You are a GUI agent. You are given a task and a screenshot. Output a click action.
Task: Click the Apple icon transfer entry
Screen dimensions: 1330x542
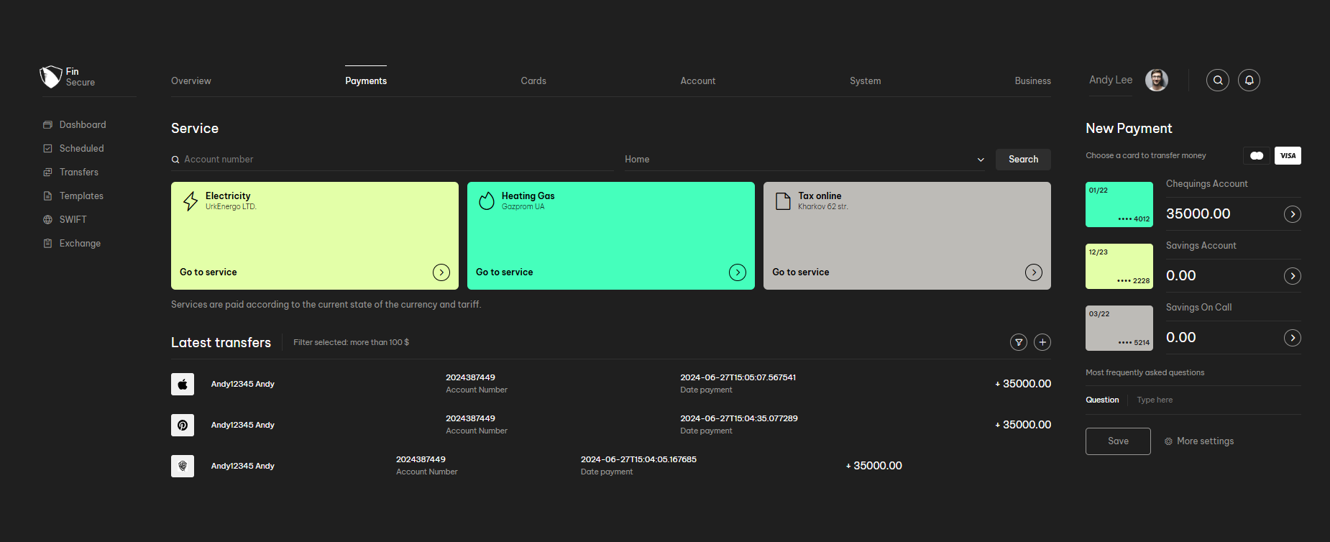tap(183, 385)
